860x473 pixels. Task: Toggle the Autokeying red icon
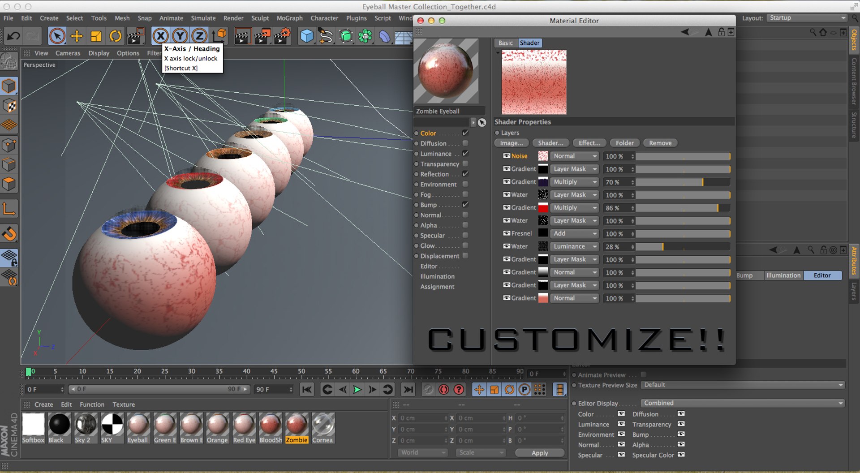click(x=444, y=390)
